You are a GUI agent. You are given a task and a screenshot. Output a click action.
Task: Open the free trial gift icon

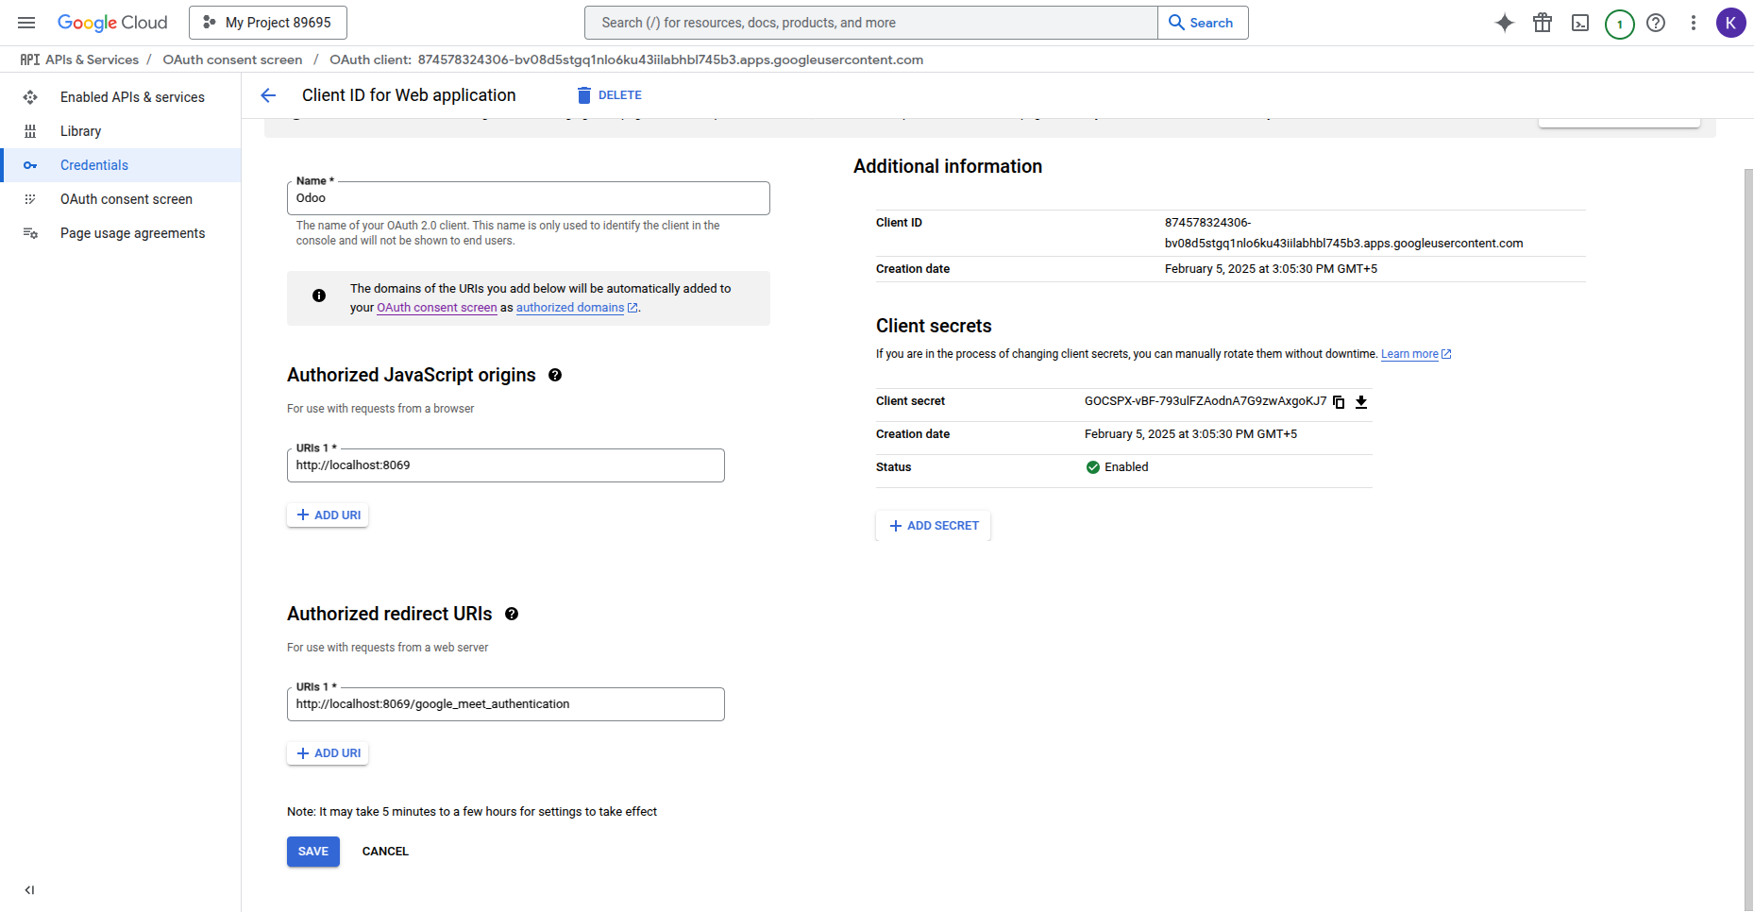click(x=1543, y=23)
